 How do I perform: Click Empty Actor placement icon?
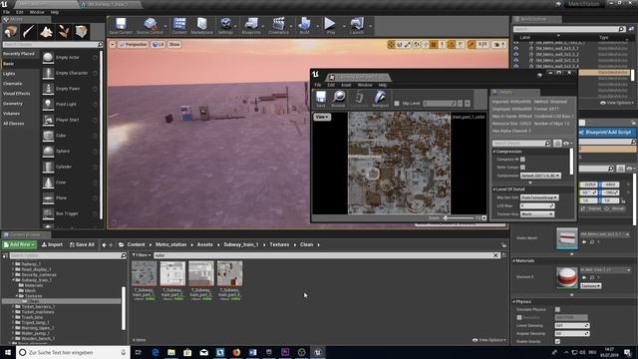pyautogui.click(x=48, y=58)
